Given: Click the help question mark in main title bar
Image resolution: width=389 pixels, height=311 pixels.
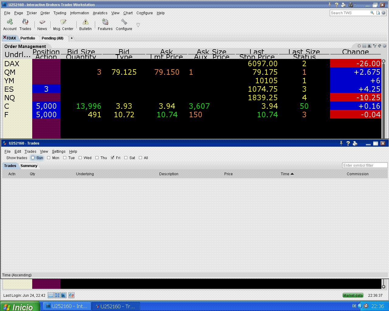Looking at the screenshot, I should [336, 5].
